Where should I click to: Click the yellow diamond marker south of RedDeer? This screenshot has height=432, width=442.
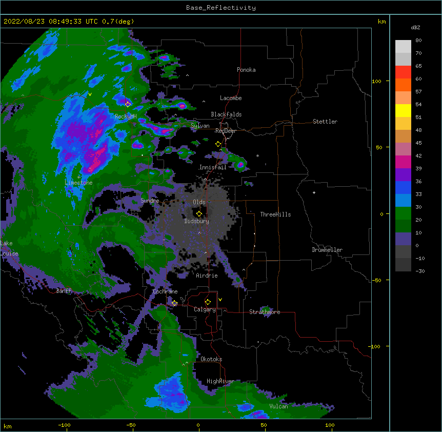218,144
